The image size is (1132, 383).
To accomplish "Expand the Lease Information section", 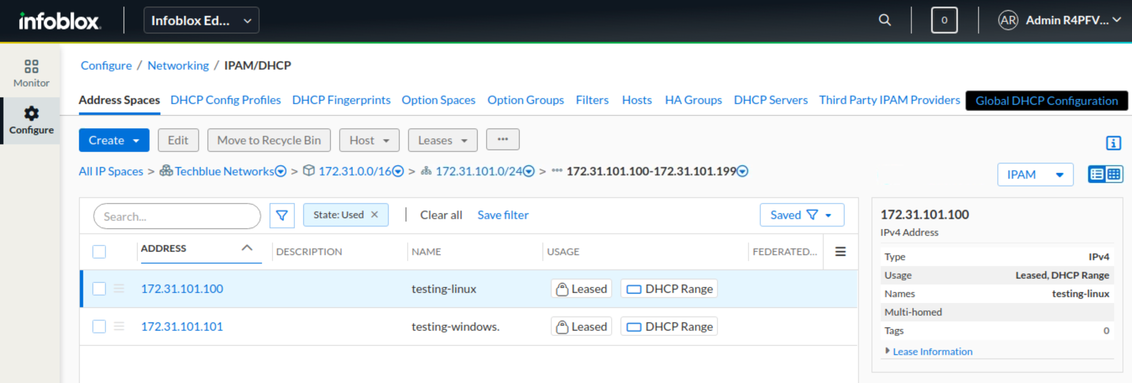I will [x=932, y=351].
